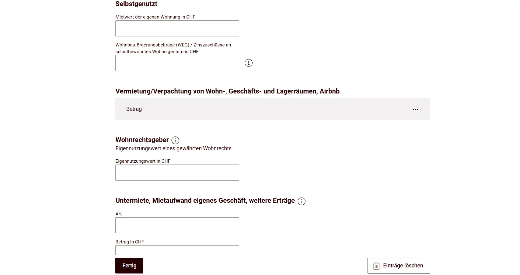The width and height of the screenshot is (520, 275).
Task: Click the Eigennutzungswert in CHF label
Action: [x=143, y=161]
